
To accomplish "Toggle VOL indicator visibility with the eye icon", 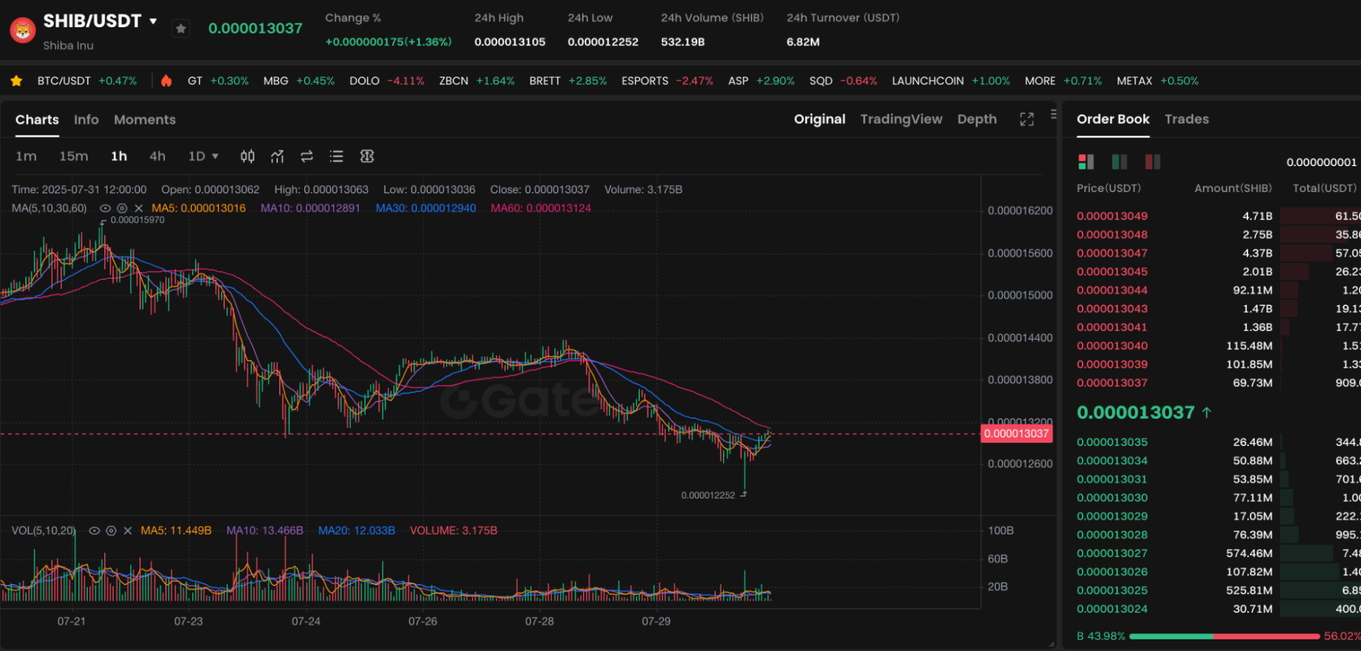I will pyautogui.click(x=95, y=530).
